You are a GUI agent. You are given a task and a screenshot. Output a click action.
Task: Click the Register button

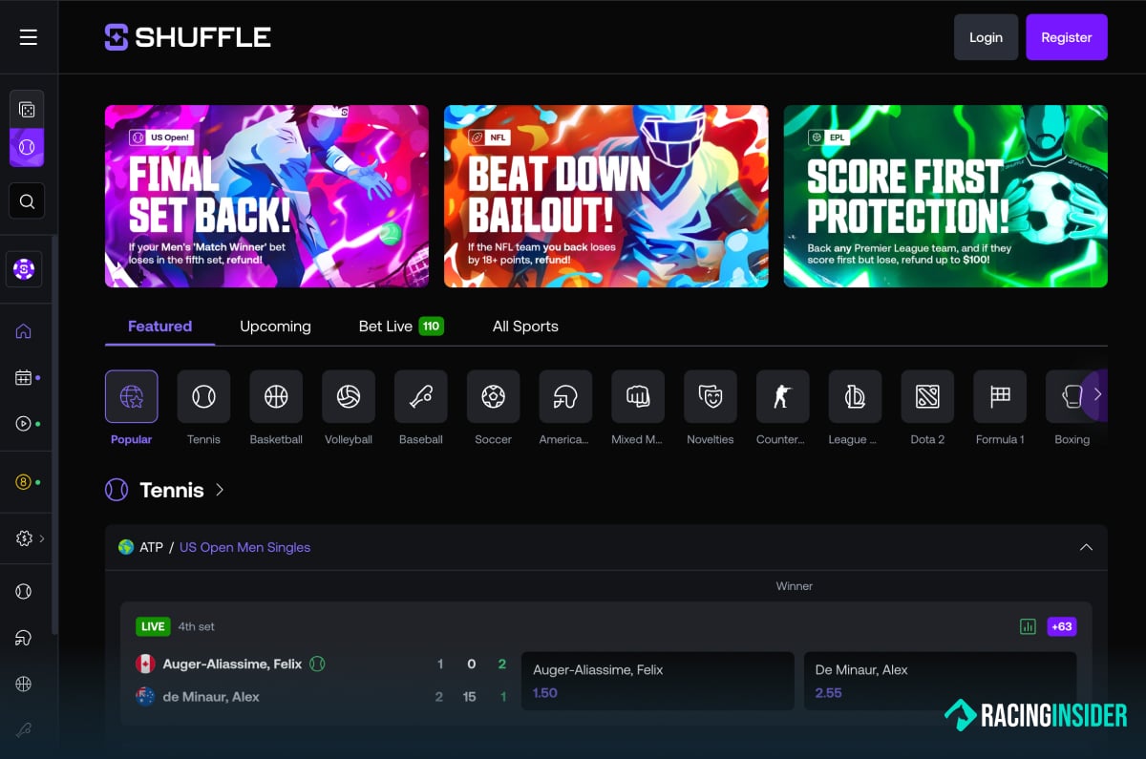pyautogui.click(x=1067, y=37)
